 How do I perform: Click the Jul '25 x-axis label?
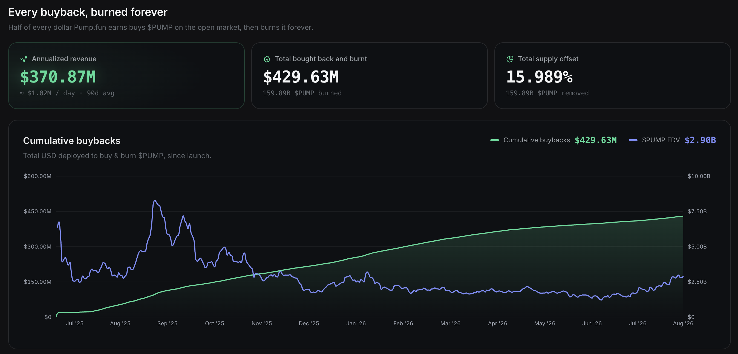74,323
